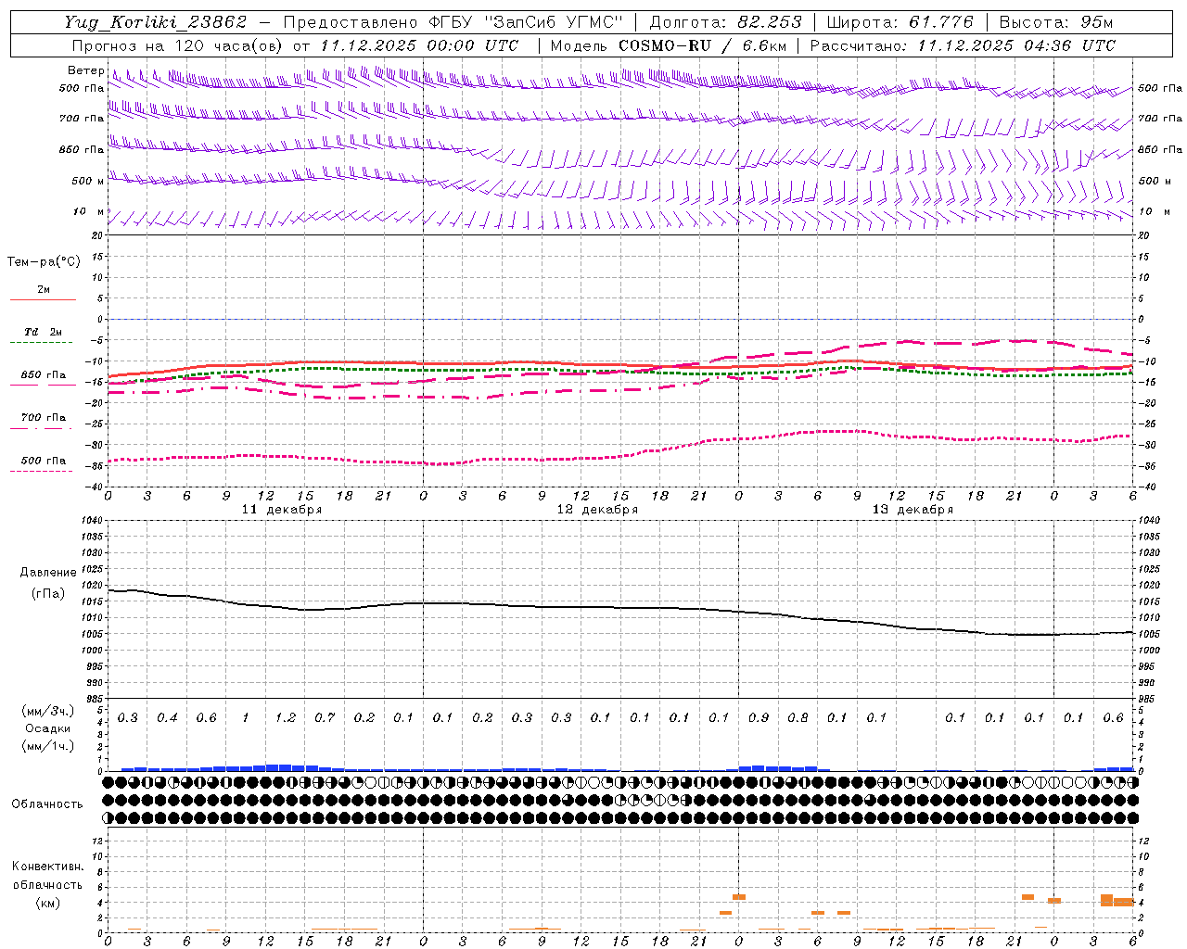Click the 10 м wind level label on left
Image resolution: width=1187 pixels, height=949 pixels.
[x=88, y=212]
